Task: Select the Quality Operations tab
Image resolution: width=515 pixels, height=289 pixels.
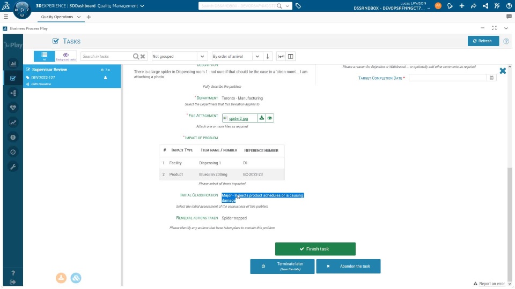Action: 57,17
